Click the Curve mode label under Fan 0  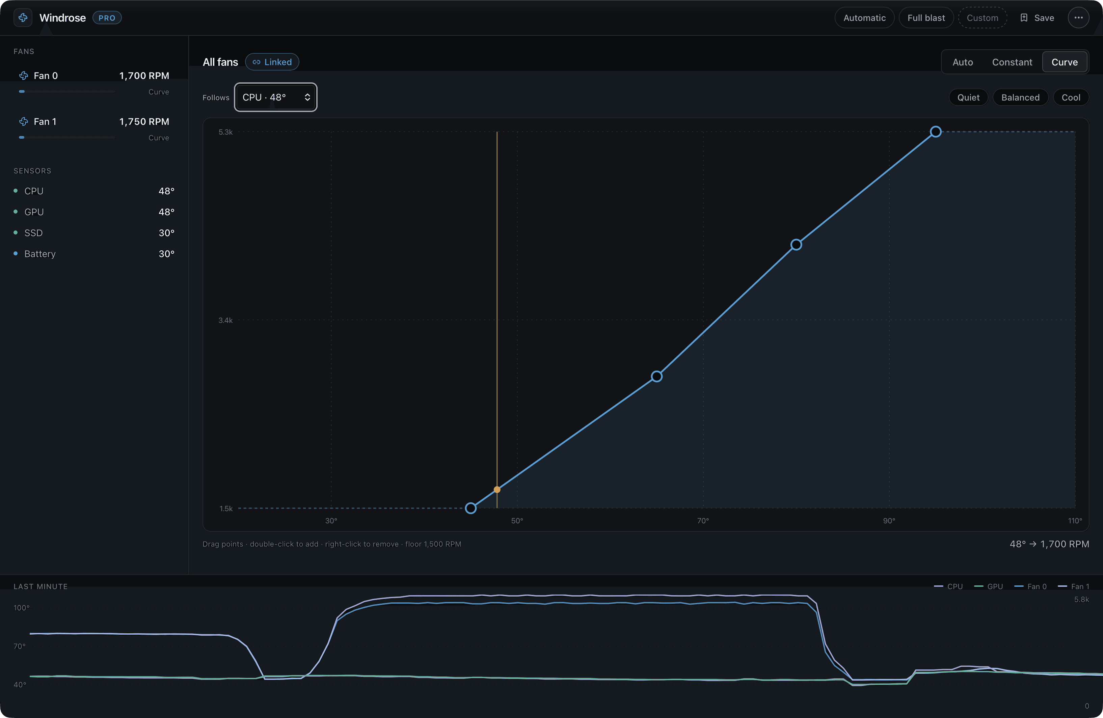pos(159,92)
